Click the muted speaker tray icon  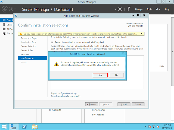(158, 127)
